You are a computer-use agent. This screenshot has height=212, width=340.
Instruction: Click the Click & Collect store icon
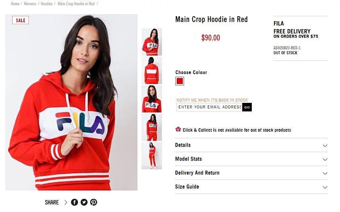(x=178, y=129)
